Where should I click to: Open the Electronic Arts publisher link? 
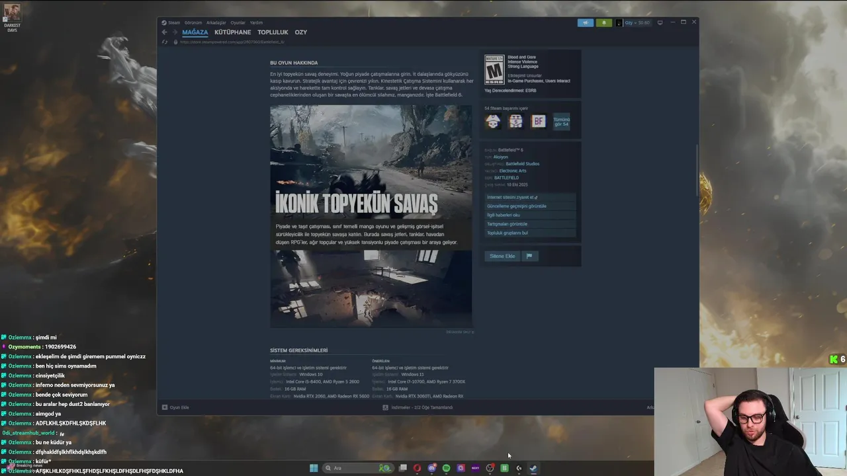[x=513, y=171]
